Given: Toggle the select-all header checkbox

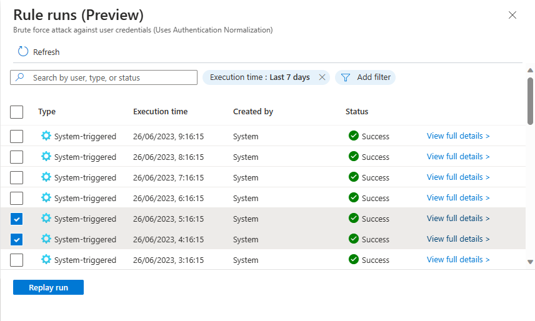Looking at the screenshot, I should click(17, 112).
